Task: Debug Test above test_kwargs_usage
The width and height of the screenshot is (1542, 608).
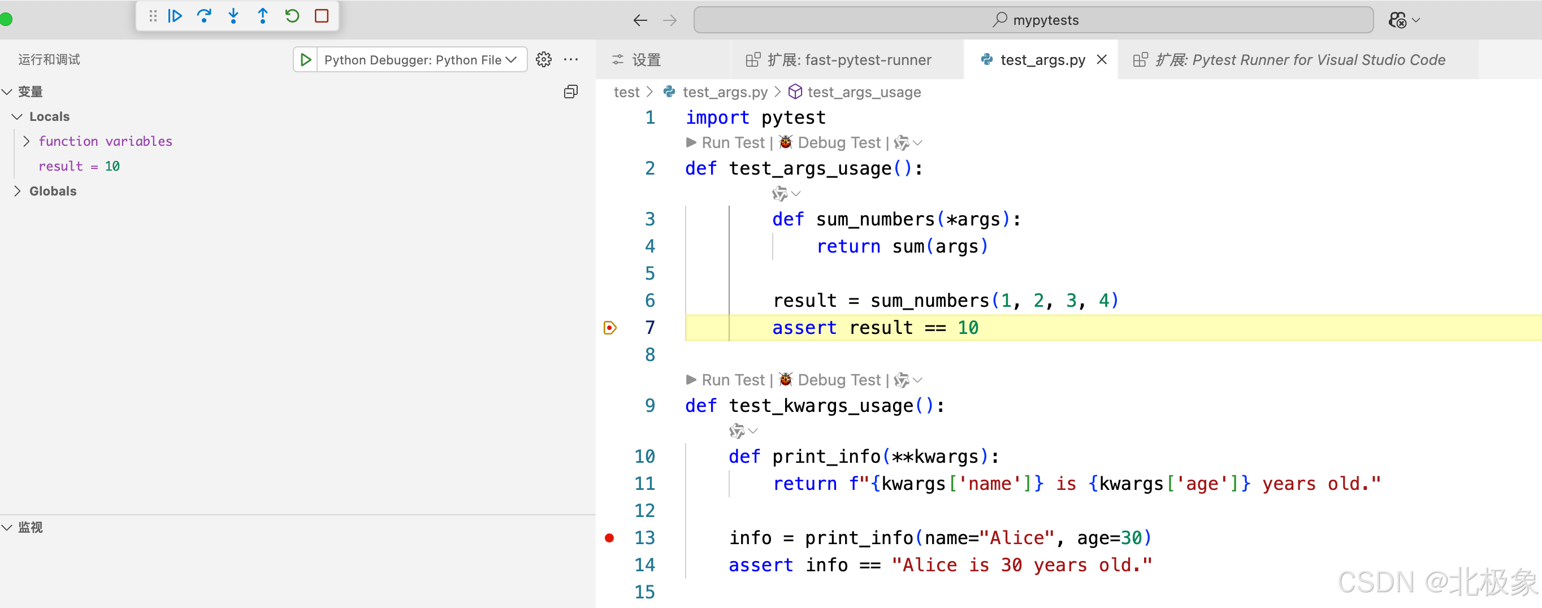Action: coord(830,380)
